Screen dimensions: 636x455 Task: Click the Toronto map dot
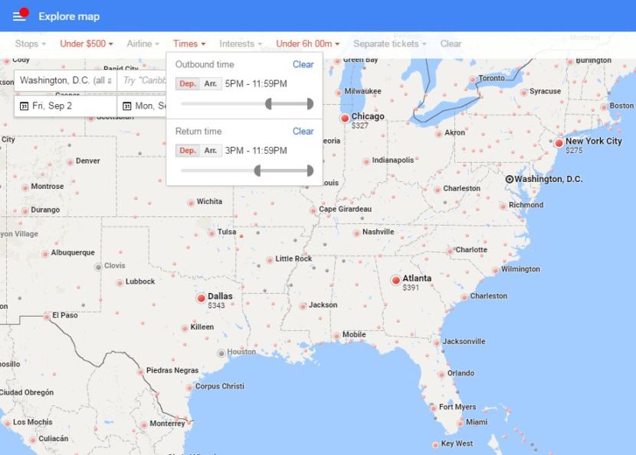pos(473,80)
